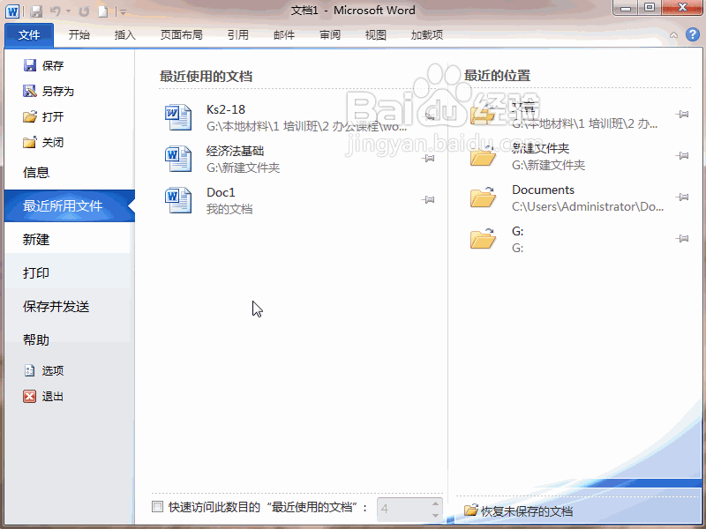Click 另存为 in the File menu
Screen dimensions: 706x529
pyautogui.click(x=57, y=91)
